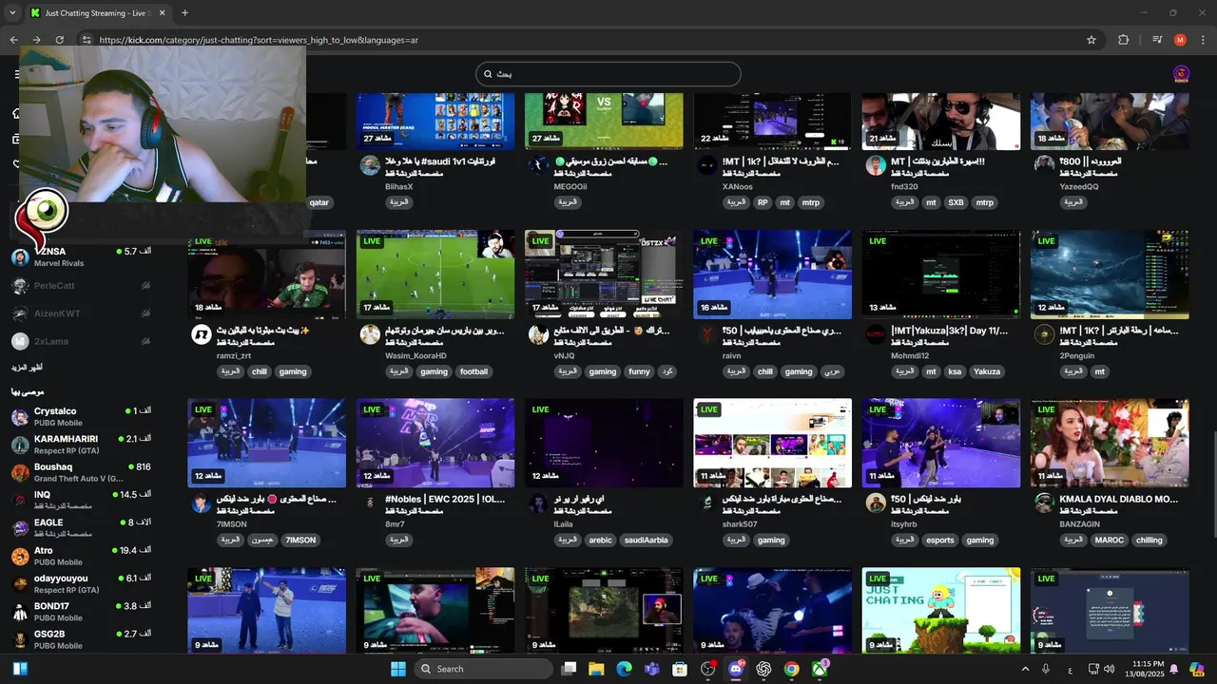Click the microphone tray icon

pos(1046,669)
